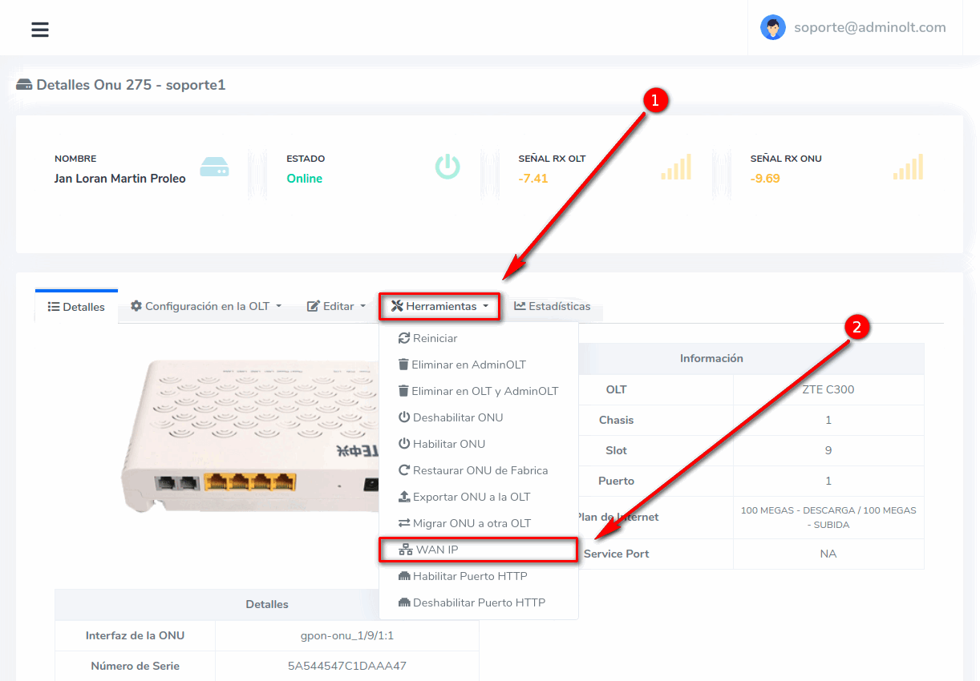Open the Estadísticas tab
Image resolution: width=980 pixels, height=681 pixels.
[552, 306]
